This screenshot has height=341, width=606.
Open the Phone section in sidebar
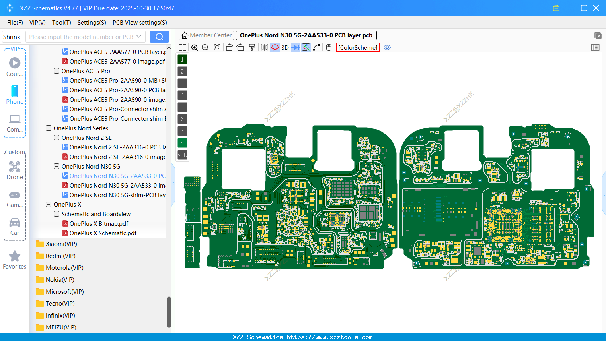15,95
